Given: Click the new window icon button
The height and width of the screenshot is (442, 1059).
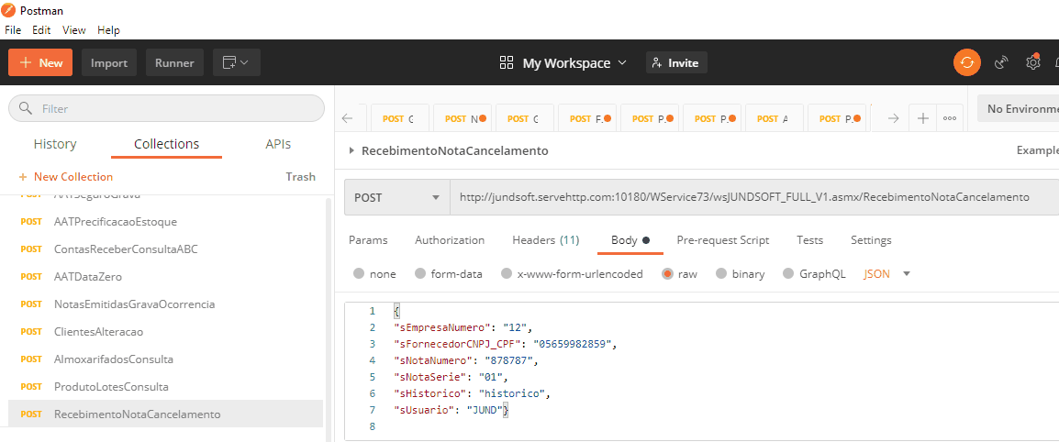Looking at the screenshot, I should coord(237,62).
